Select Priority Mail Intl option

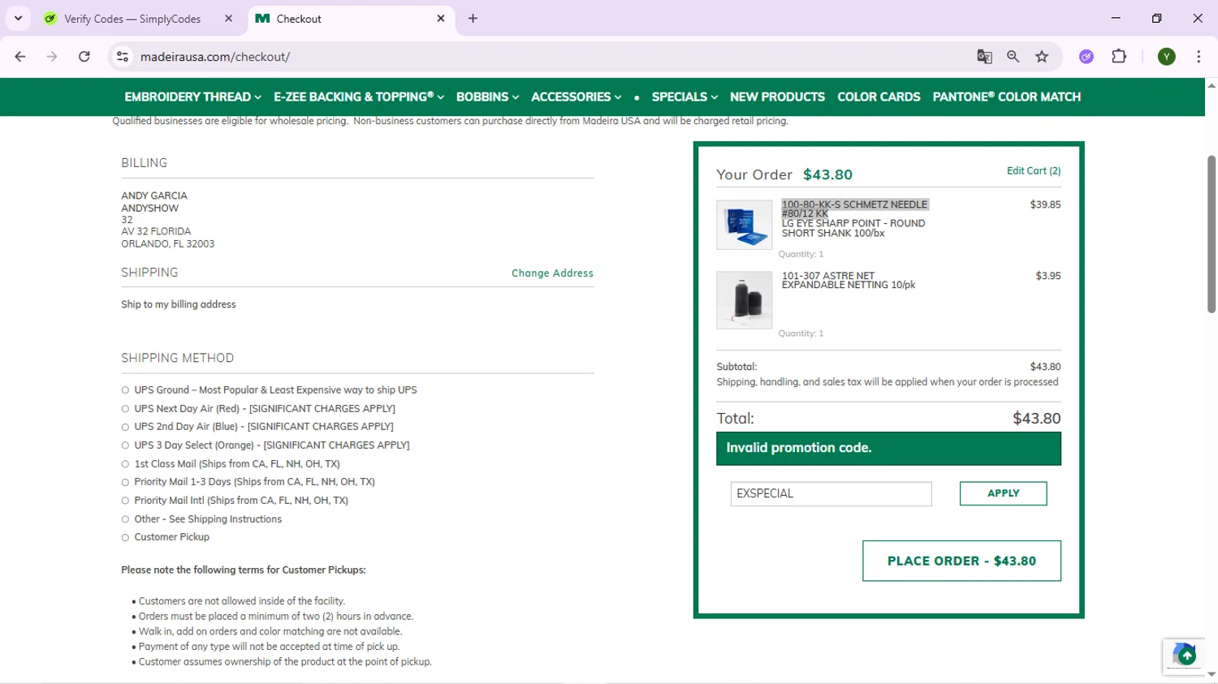[x=125, y=501]
